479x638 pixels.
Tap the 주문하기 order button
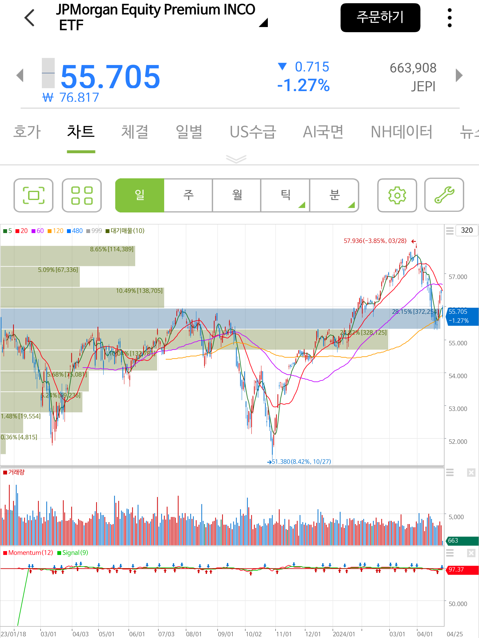pyautogui.click(x=380, y=18)
